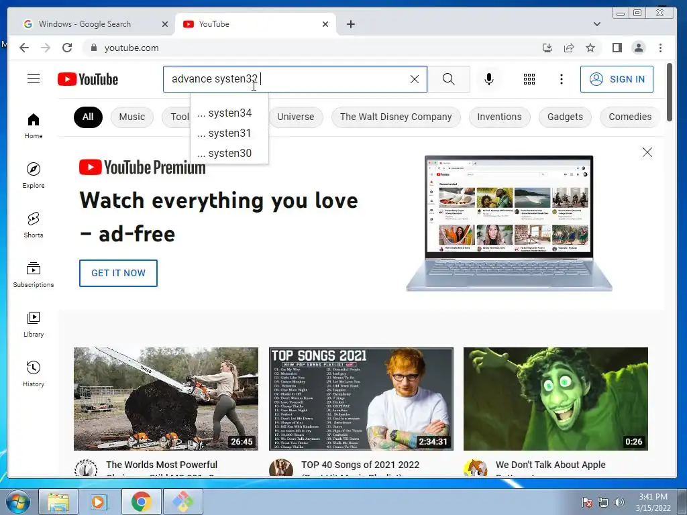The image size is (687, 515).
Task: View site information lock icon
Action: pyautogui.click(x=93, y=48)
